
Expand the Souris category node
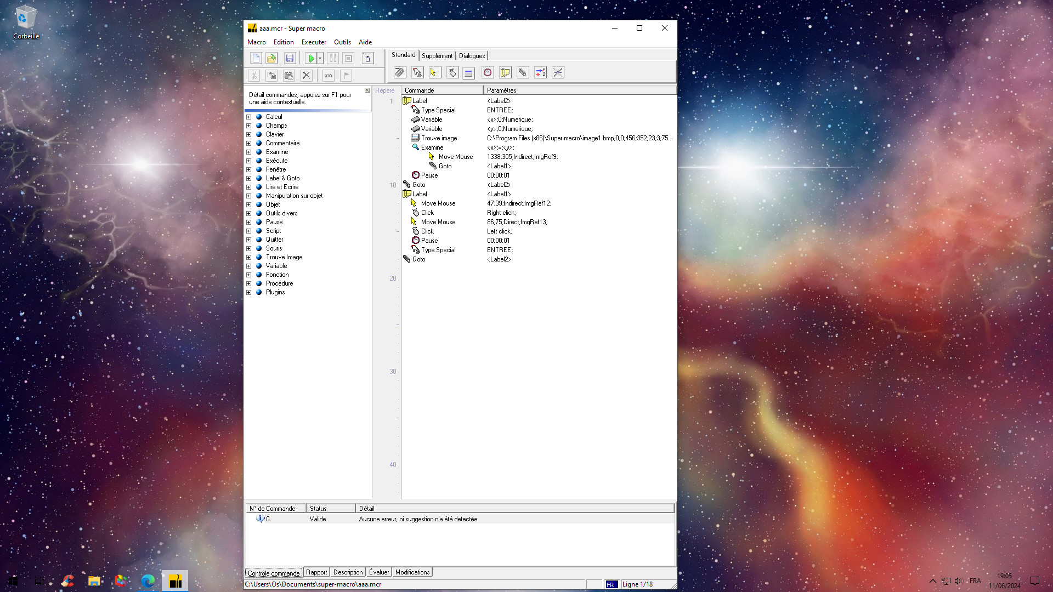pos(248,248)
